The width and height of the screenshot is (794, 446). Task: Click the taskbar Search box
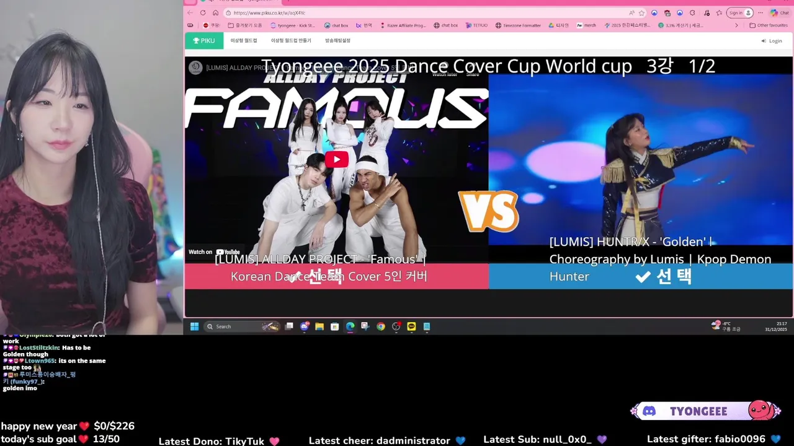[x=242, y=326]
